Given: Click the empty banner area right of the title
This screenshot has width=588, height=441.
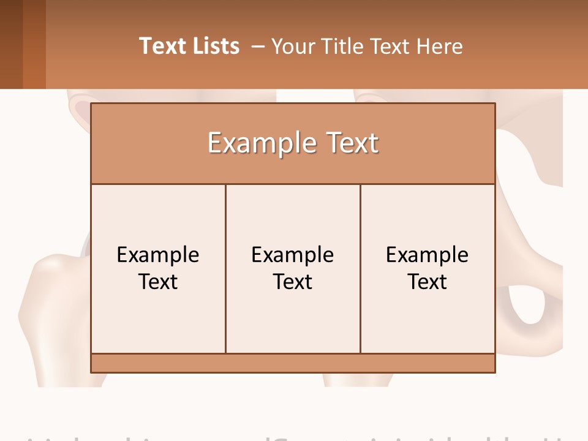Looking at the screenshot, I should coord(525,45).
